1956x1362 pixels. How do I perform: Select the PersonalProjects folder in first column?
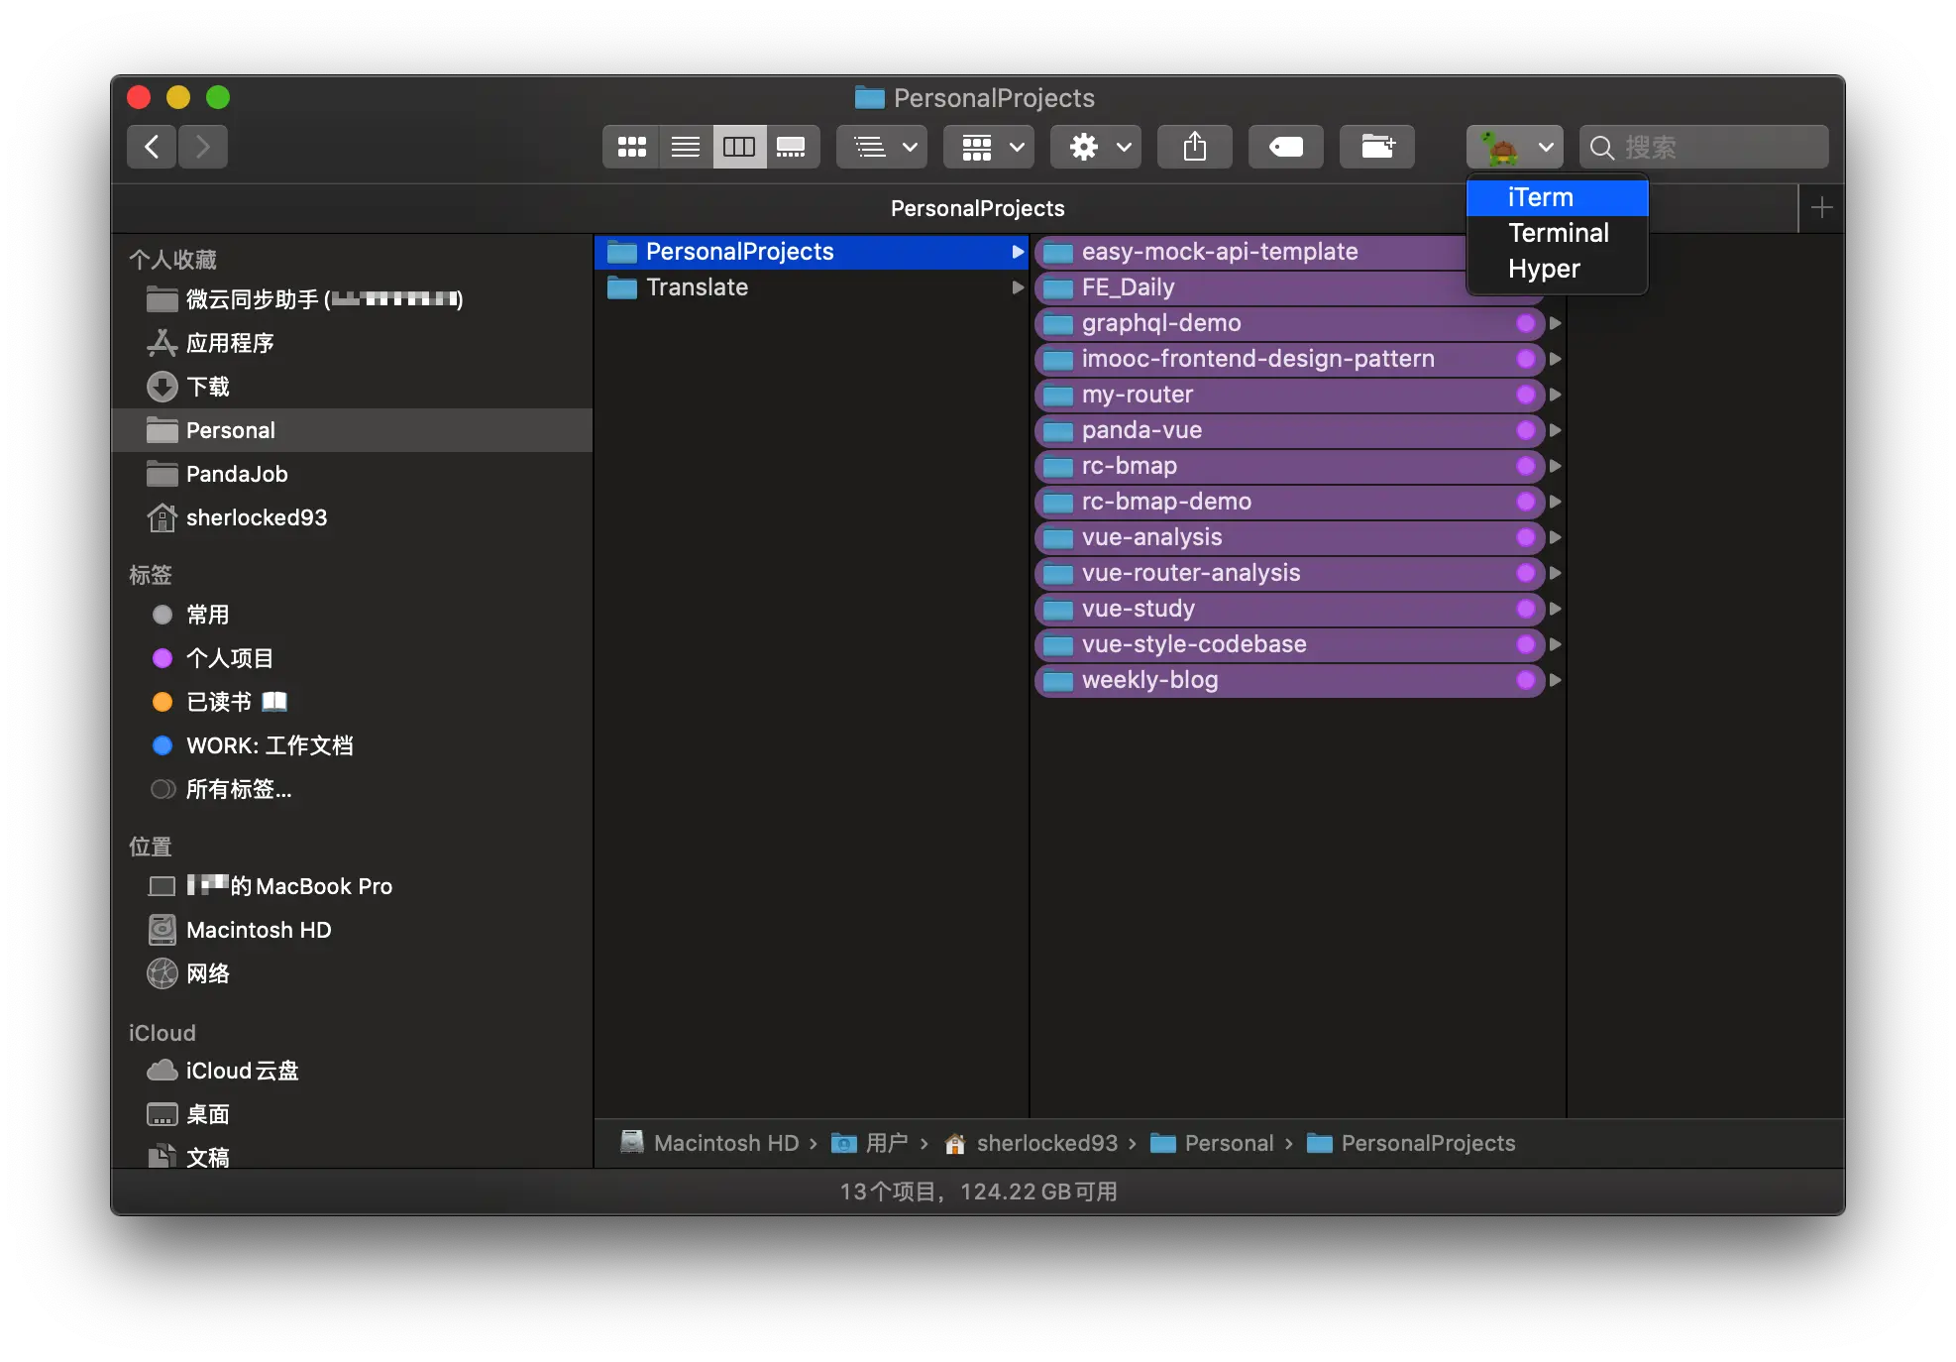tap(812, 252)
